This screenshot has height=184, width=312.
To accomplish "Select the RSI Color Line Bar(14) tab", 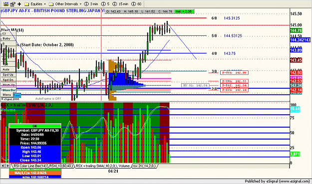I will (30, 166).
